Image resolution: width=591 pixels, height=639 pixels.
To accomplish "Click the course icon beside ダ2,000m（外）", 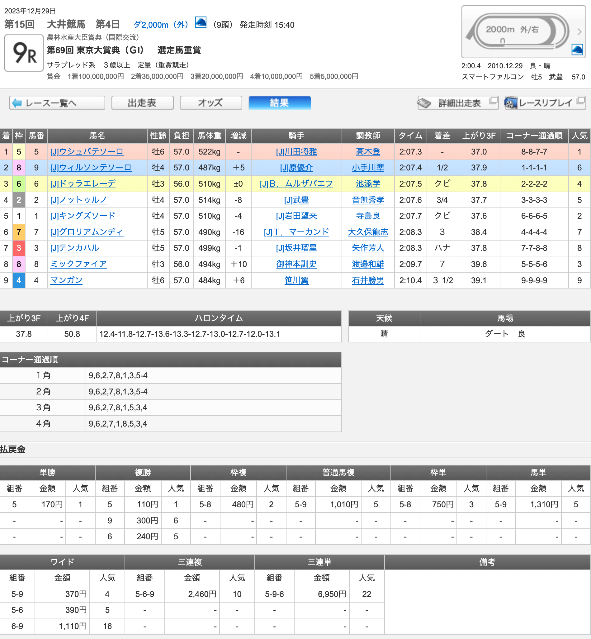I will pyautogui.click(x=201, y=22).
